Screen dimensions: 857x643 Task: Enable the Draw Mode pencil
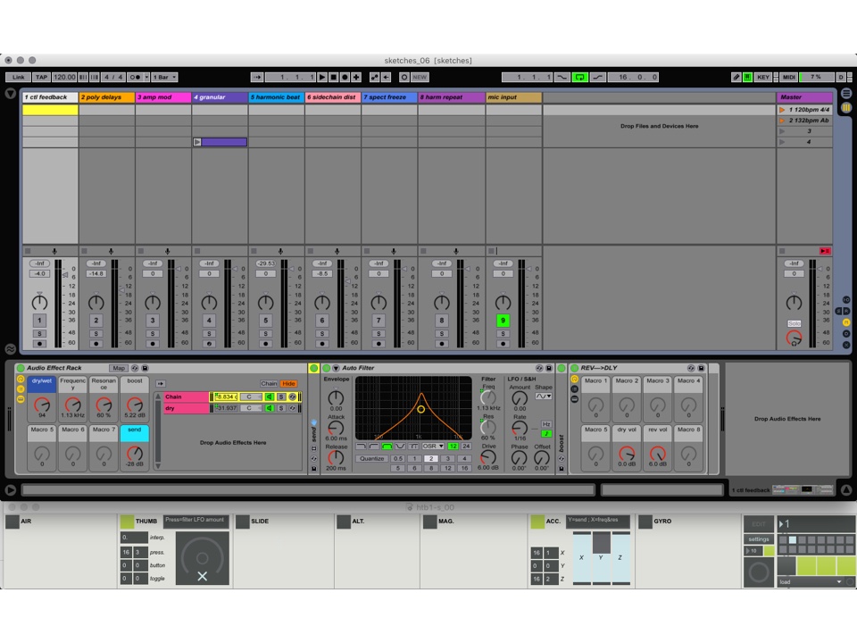pos(736,77)
